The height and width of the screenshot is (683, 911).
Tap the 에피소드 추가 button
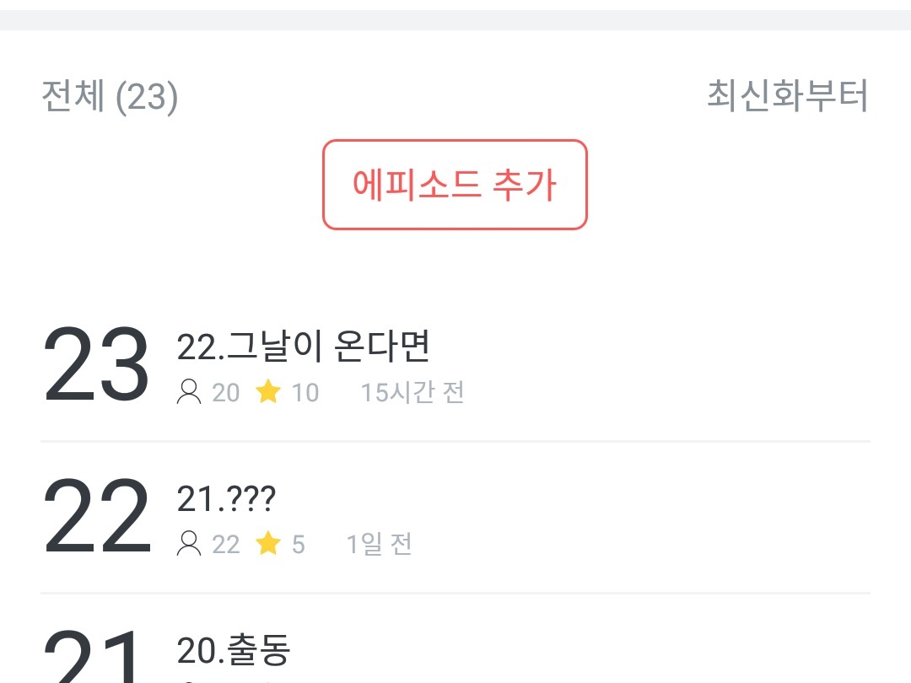(455, 185)
